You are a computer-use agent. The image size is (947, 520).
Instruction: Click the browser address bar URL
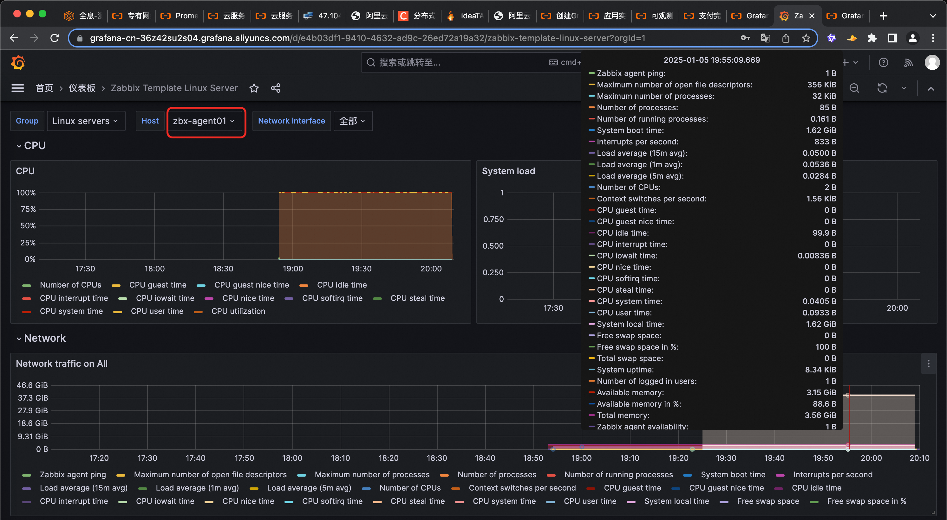368,38
